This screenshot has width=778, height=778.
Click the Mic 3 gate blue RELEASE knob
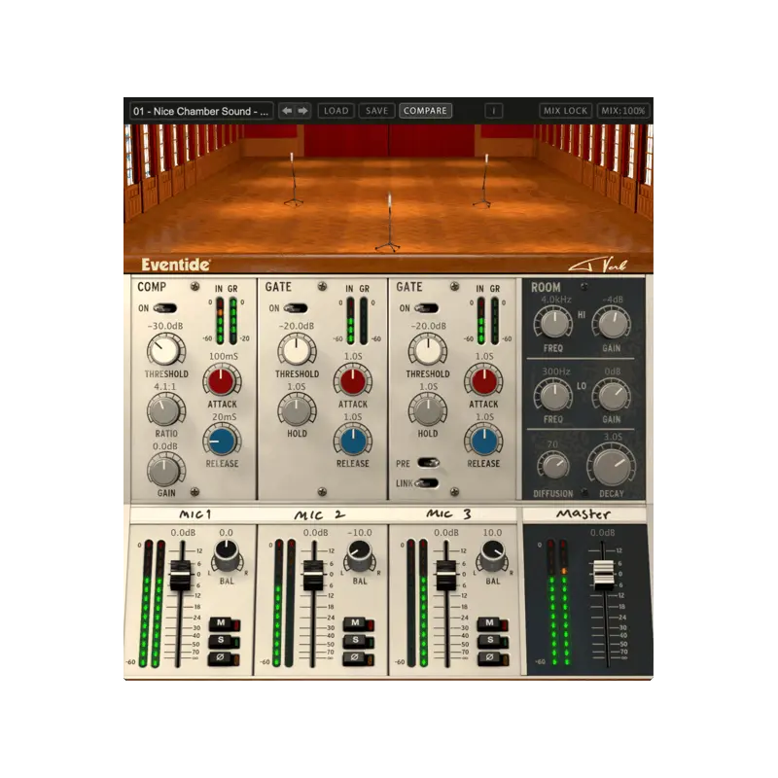tap(483, 441)
